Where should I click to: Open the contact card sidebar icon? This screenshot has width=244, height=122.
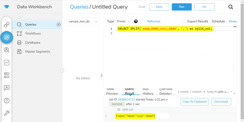pyautogui.click(x=6, y=88)
